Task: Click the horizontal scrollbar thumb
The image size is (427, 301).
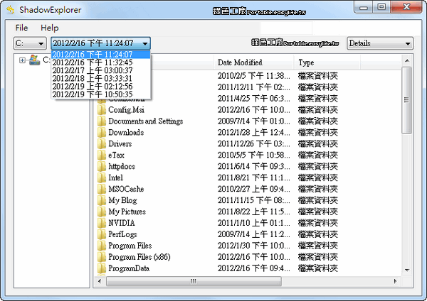Action: coord(194,281)
